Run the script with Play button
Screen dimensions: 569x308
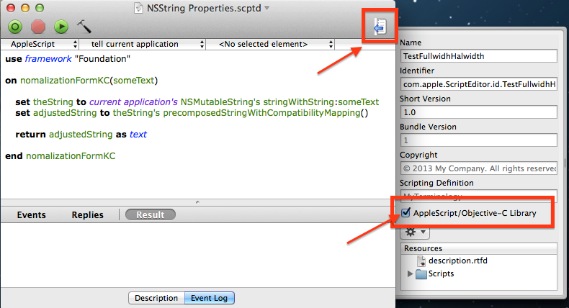tap(61, 27)
